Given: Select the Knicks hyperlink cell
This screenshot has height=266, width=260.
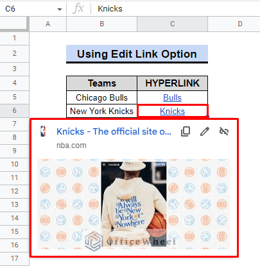Looking at the screenshot, I should click(x=172, y=111).
